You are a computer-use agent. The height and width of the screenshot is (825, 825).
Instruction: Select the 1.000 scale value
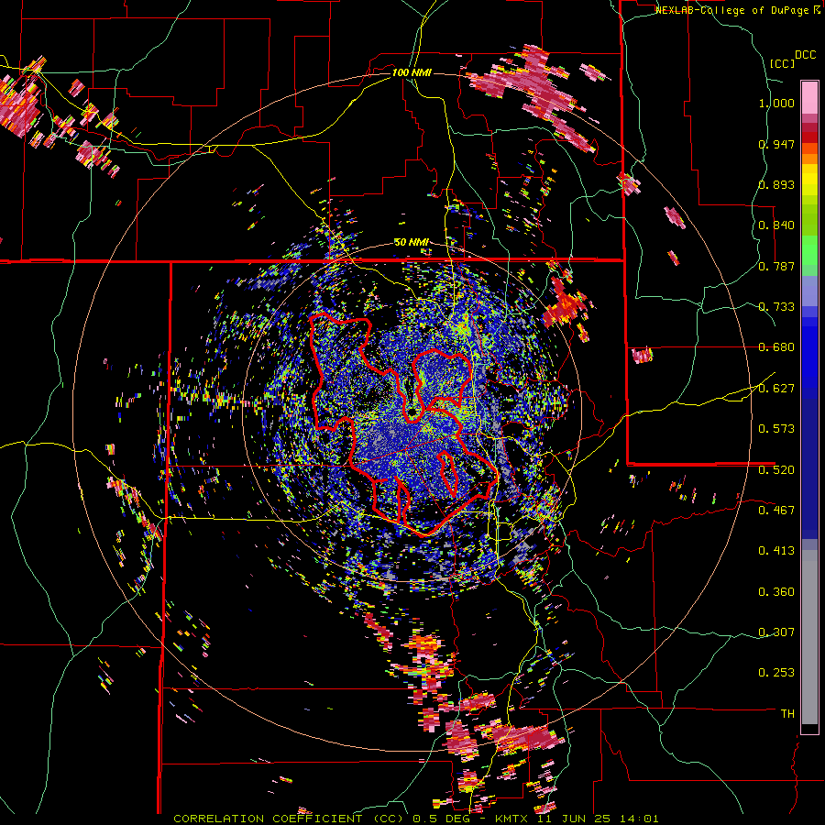(x=776, y=103)
